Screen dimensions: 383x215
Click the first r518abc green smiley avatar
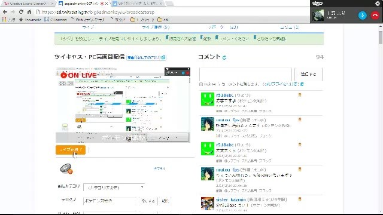tap(208, 99)
